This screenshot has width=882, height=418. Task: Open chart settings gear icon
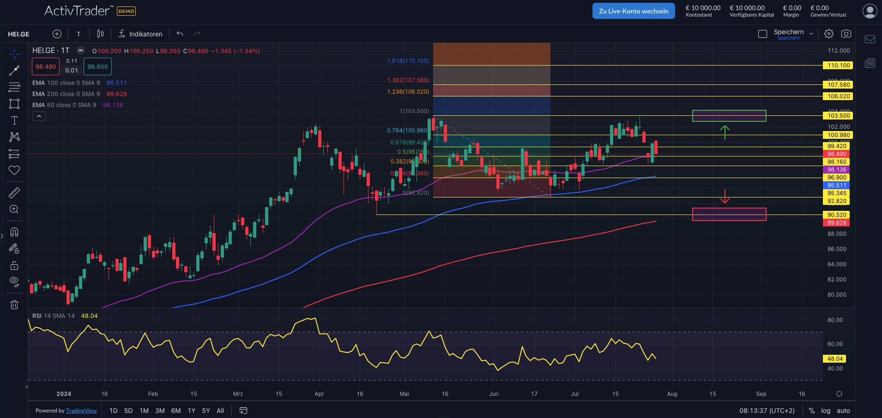pos(829,34)
